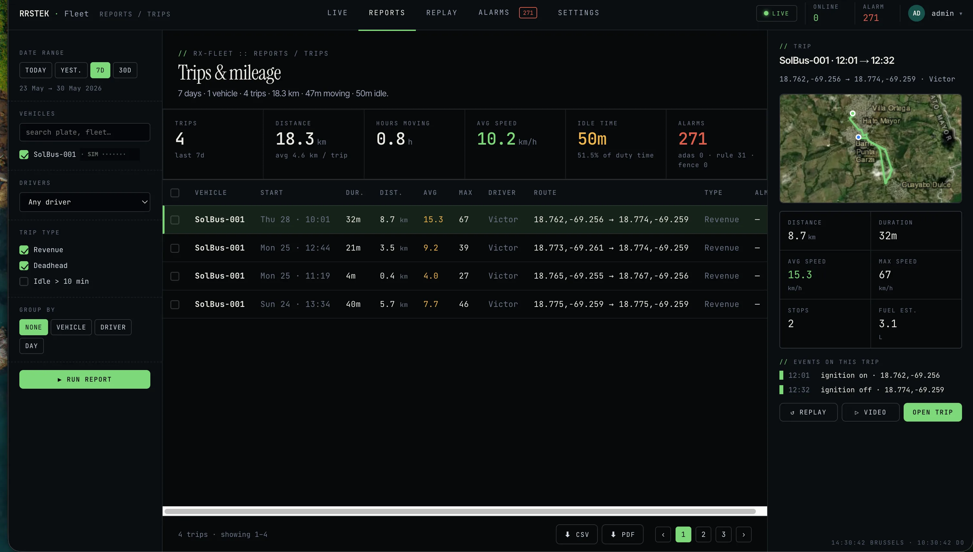This screenshot has height=552, width=973.
Task: Enable the Idle > 10 min filter
Action: [24, 281]
